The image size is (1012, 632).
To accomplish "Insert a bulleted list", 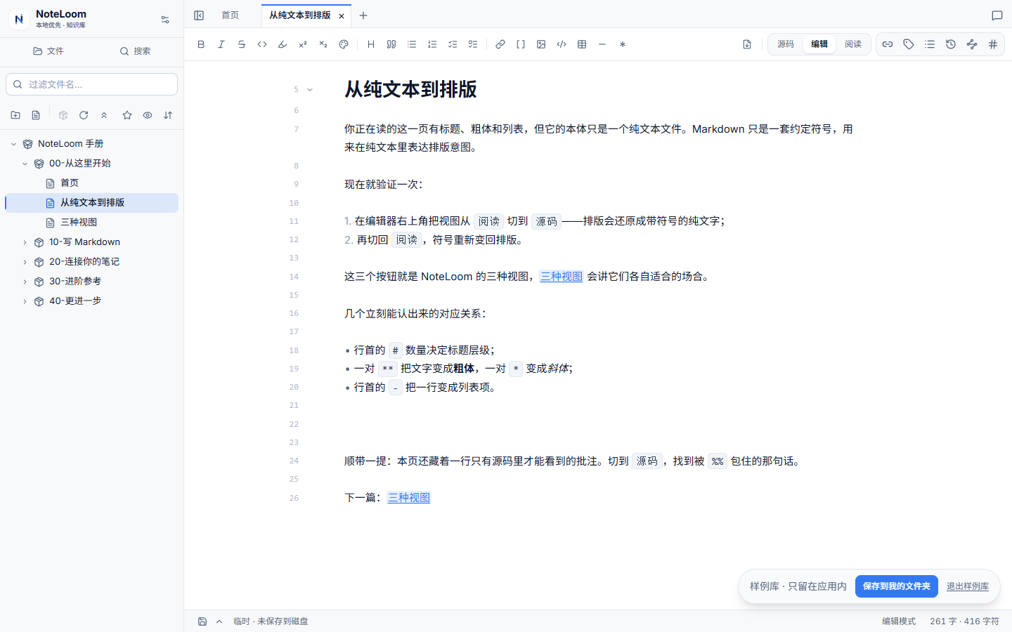I will pyautogui.click(x=412, y=44).
